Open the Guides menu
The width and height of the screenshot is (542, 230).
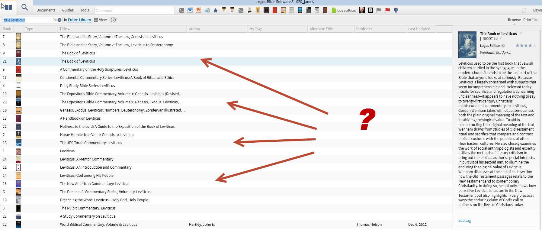point(68,10)
